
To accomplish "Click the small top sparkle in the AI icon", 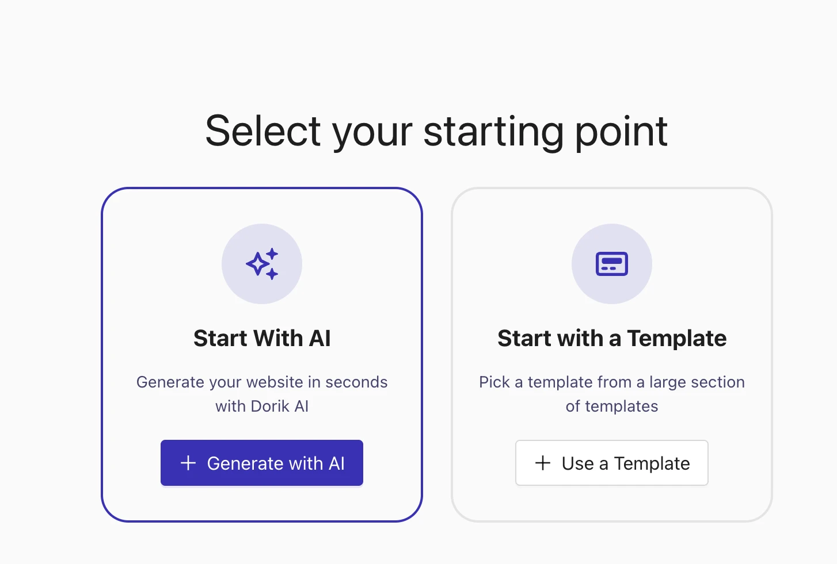I will point(272,254).
